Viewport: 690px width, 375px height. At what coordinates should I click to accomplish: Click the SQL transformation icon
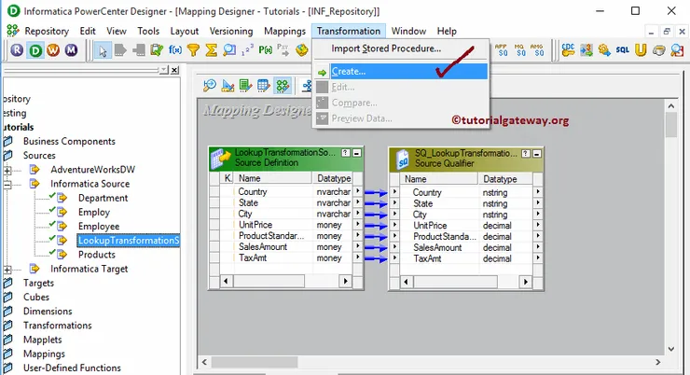[x=622, y=50]
